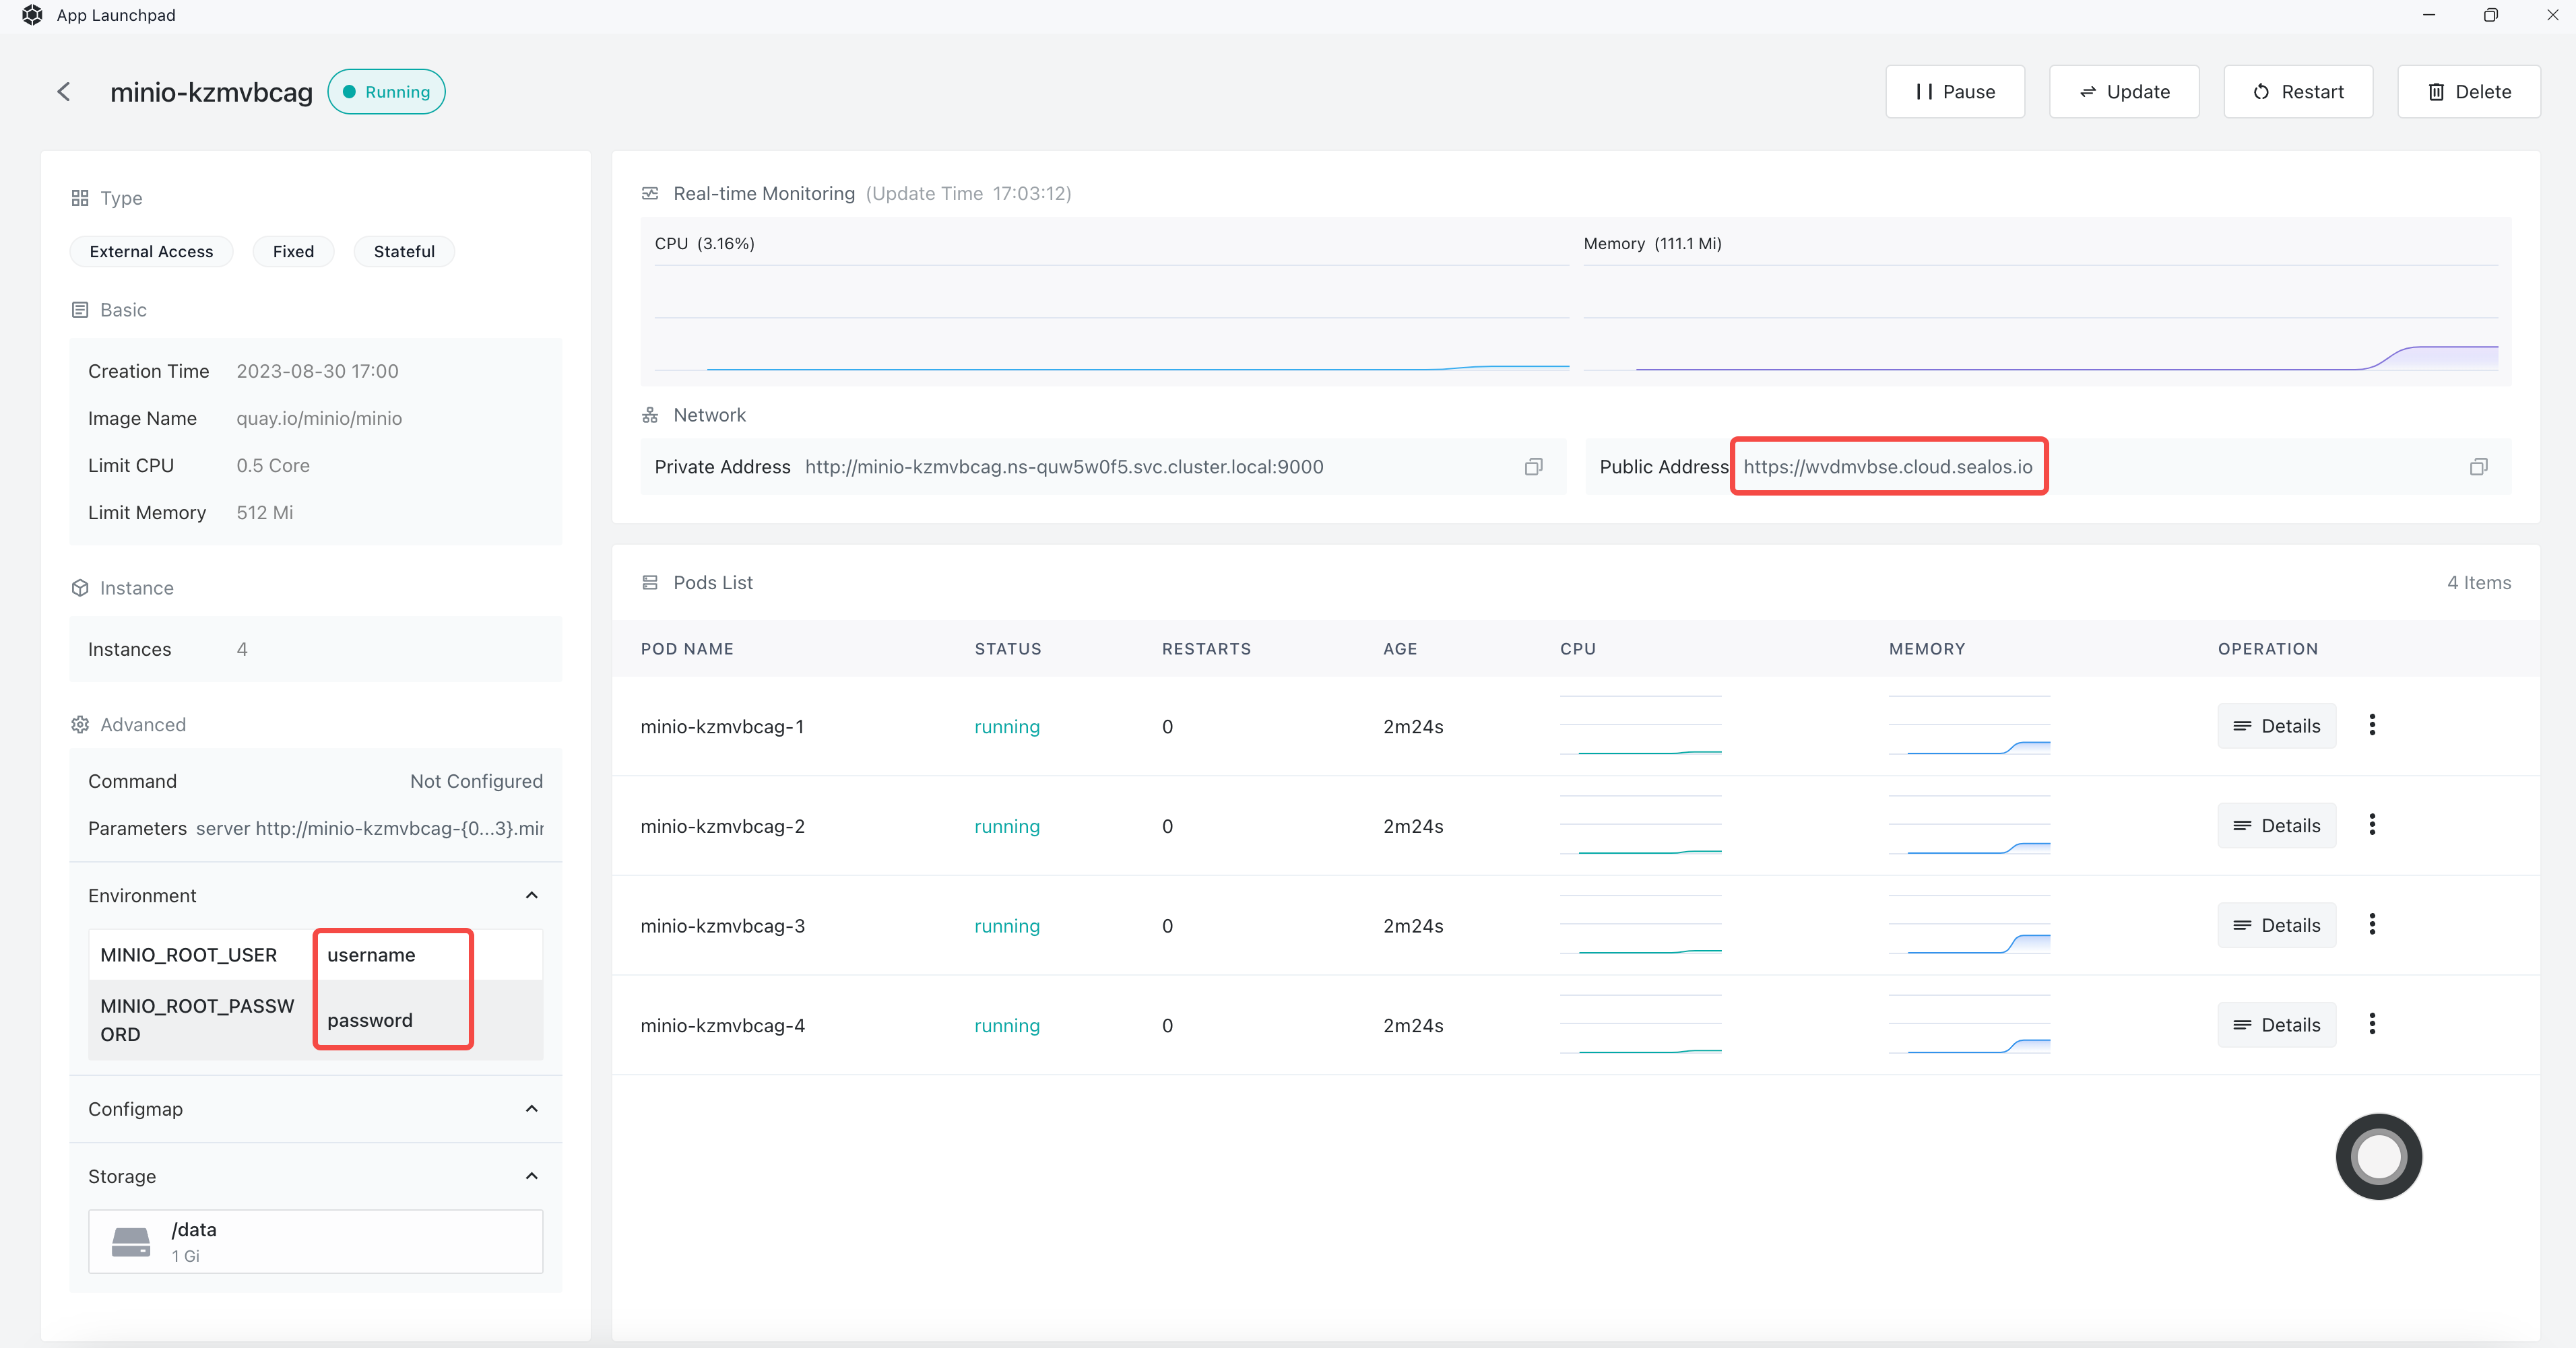
Task: Open more options for pod minio-kzmvbcag-1
Action: (x=2371, y=725)
